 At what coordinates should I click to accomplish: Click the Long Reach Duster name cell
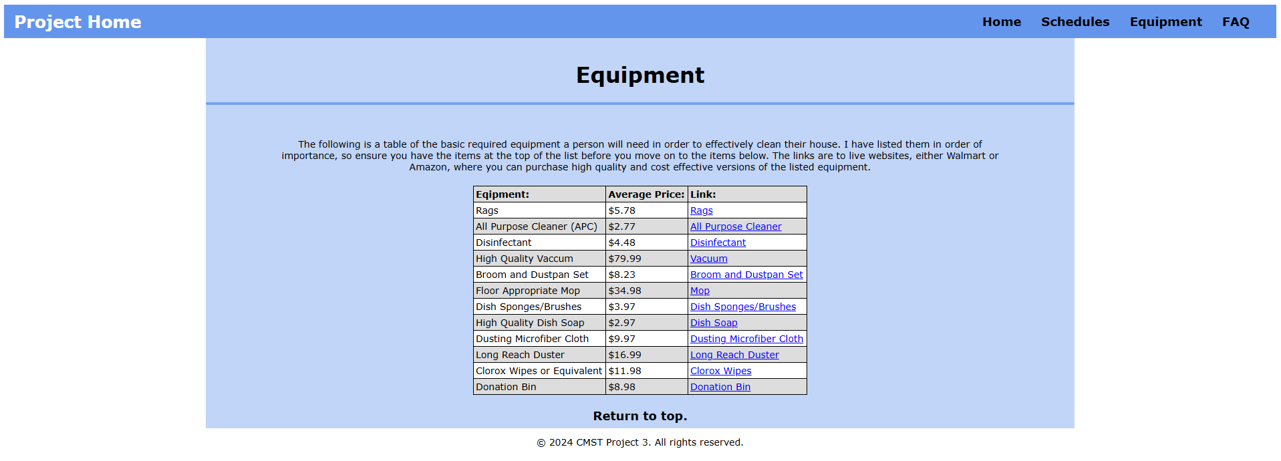point(539,355)
